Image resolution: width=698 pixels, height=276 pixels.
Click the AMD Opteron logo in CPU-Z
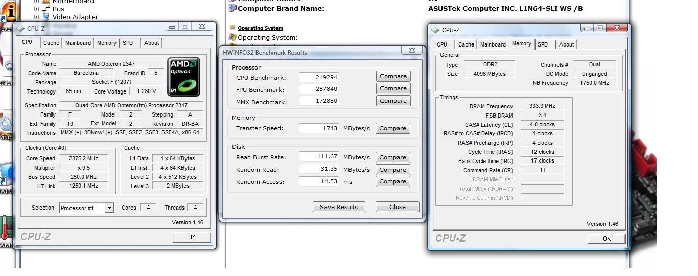click(x=184, y=77)
